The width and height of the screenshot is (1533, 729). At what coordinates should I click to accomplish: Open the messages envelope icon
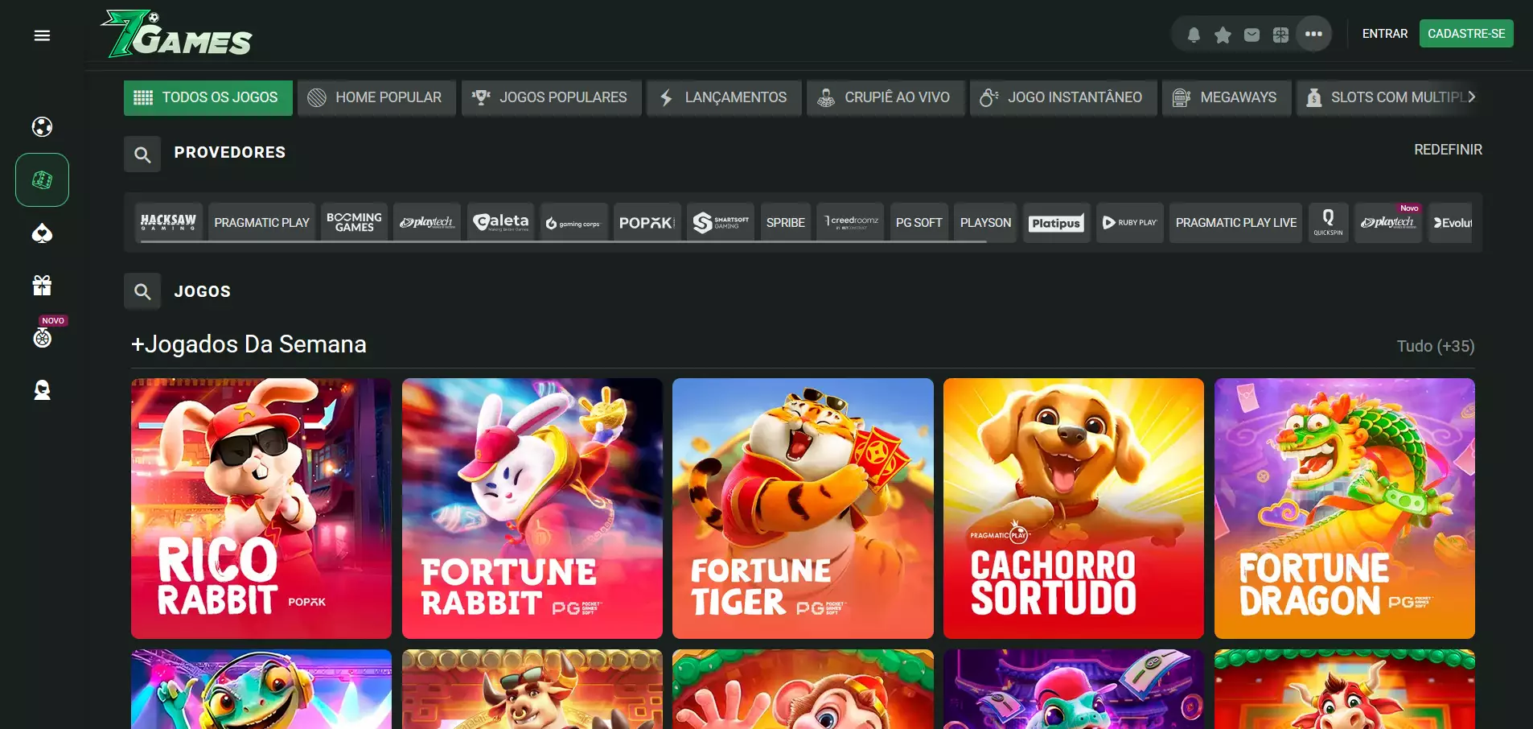click(x=1251, y=35)
